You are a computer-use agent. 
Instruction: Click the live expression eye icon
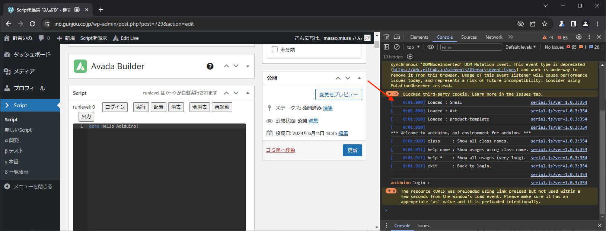[x=430, y=47]
